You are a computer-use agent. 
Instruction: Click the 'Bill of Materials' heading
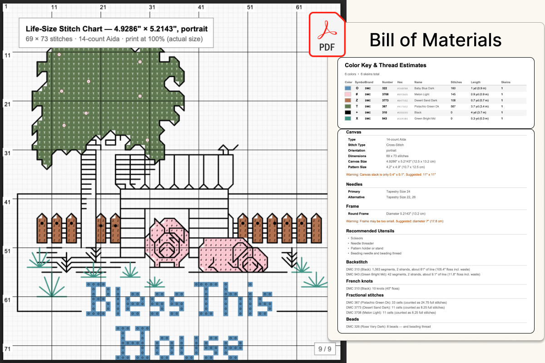coord(436,39)
